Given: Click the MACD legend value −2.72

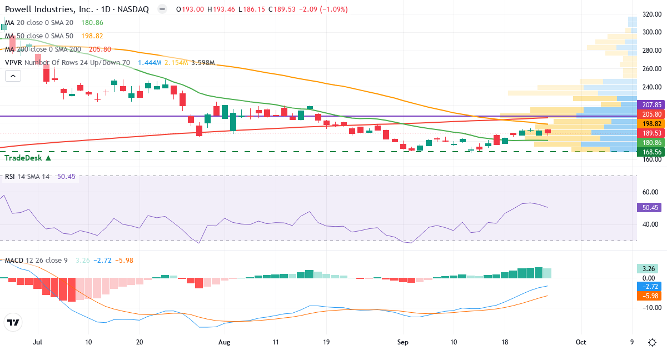Looking at the screenshot, I should [x=102, y=260].
